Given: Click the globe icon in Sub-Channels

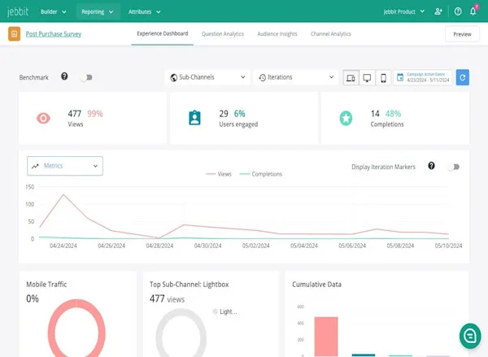Looking at the screenshot, I should pos(174,77).
